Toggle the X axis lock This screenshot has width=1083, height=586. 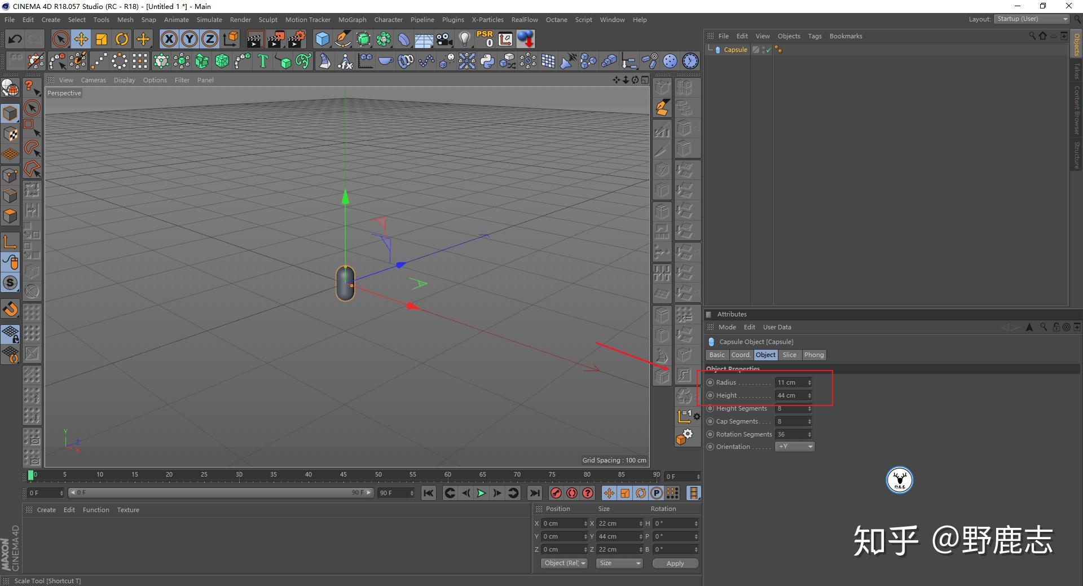(169, 39)
